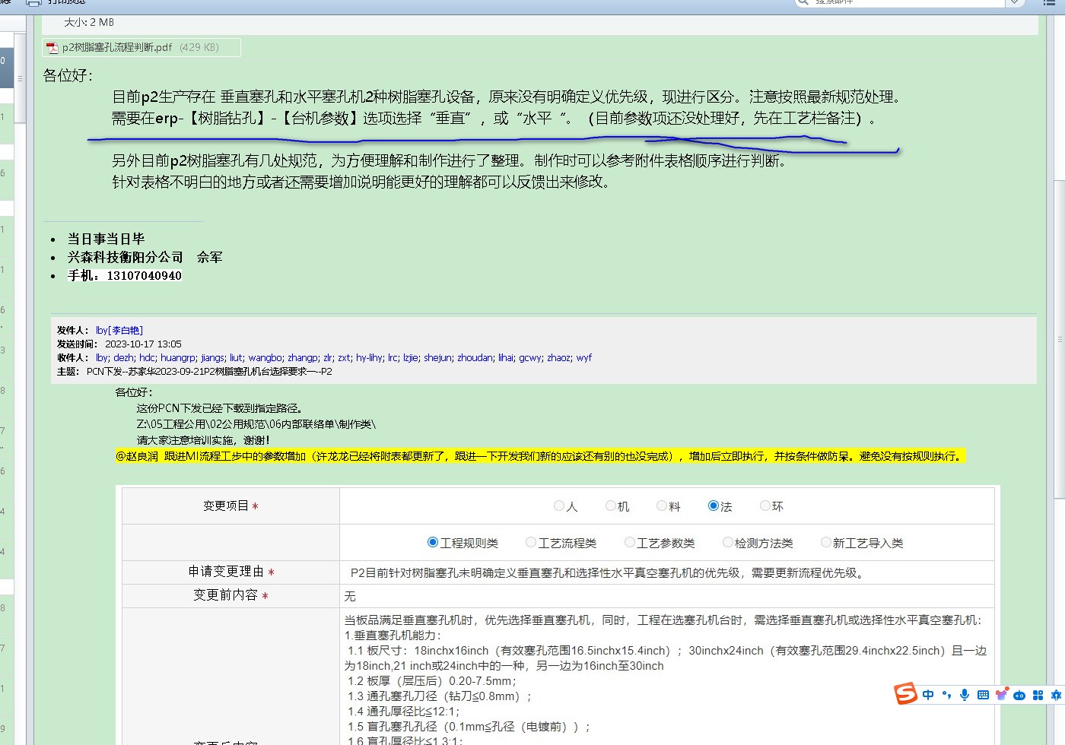
Task: Open the Sogou soft keyboard icon
Action: pyautogui.click(x=983, y=695)
